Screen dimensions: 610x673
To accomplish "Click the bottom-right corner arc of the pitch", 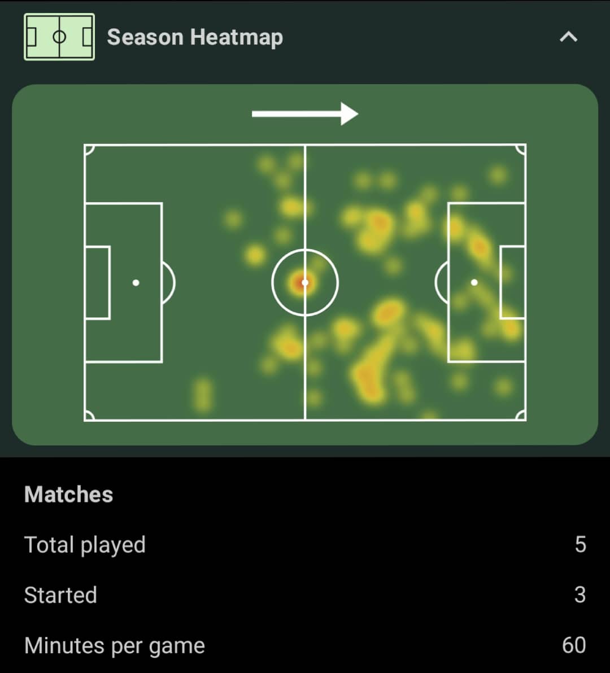I will tap(520, 415).
